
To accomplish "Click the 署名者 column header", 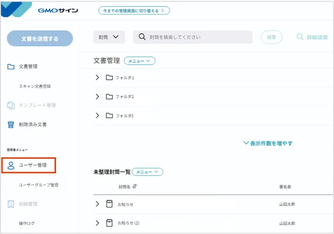I will [x=285, y=187].
